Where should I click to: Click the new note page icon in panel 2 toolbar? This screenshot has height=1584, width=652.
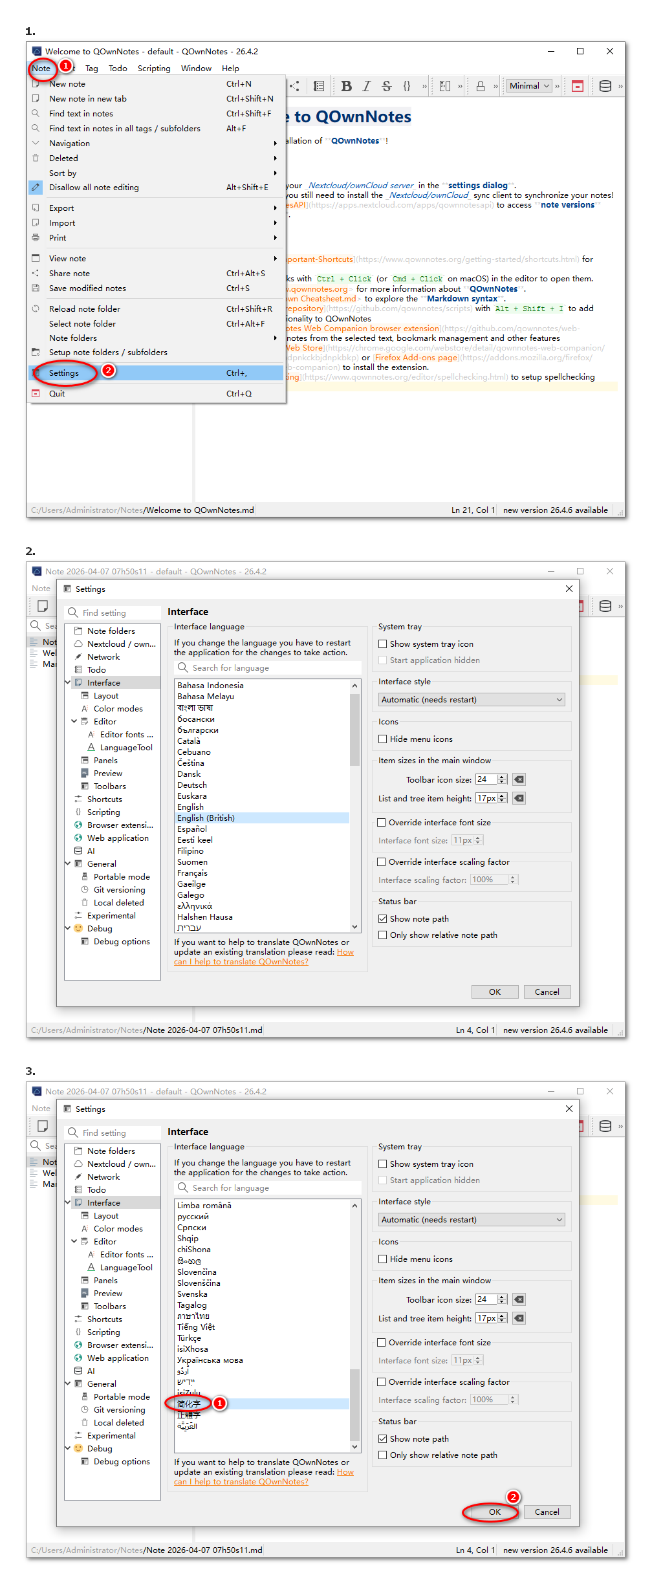(x=43, y=606)
